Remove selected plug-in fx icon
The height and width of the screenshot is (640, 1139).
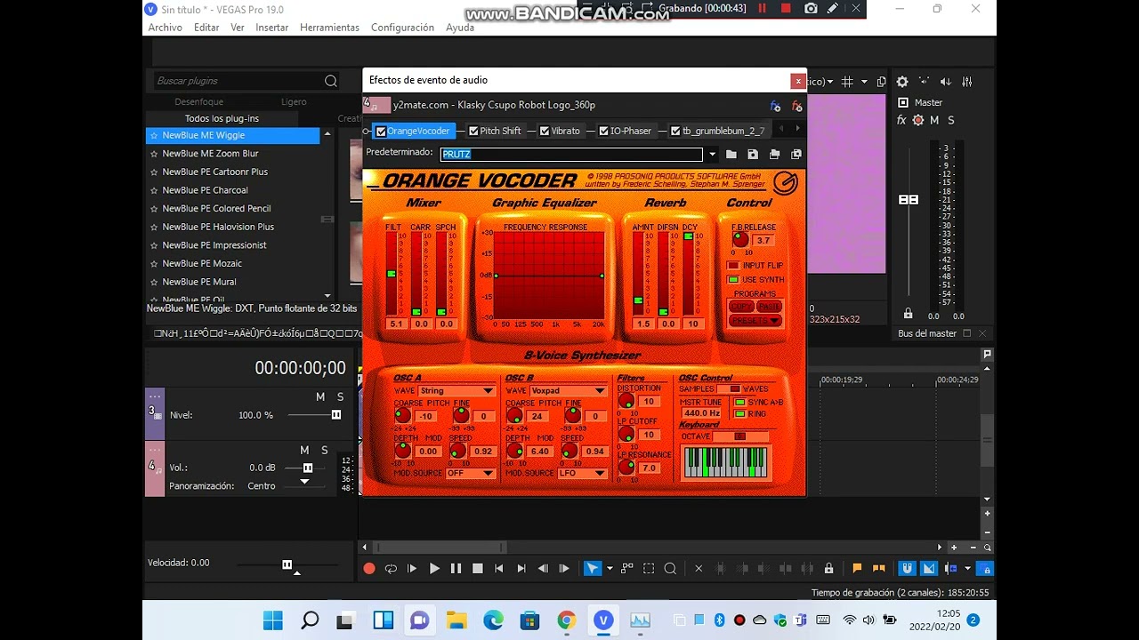(796, 106)
